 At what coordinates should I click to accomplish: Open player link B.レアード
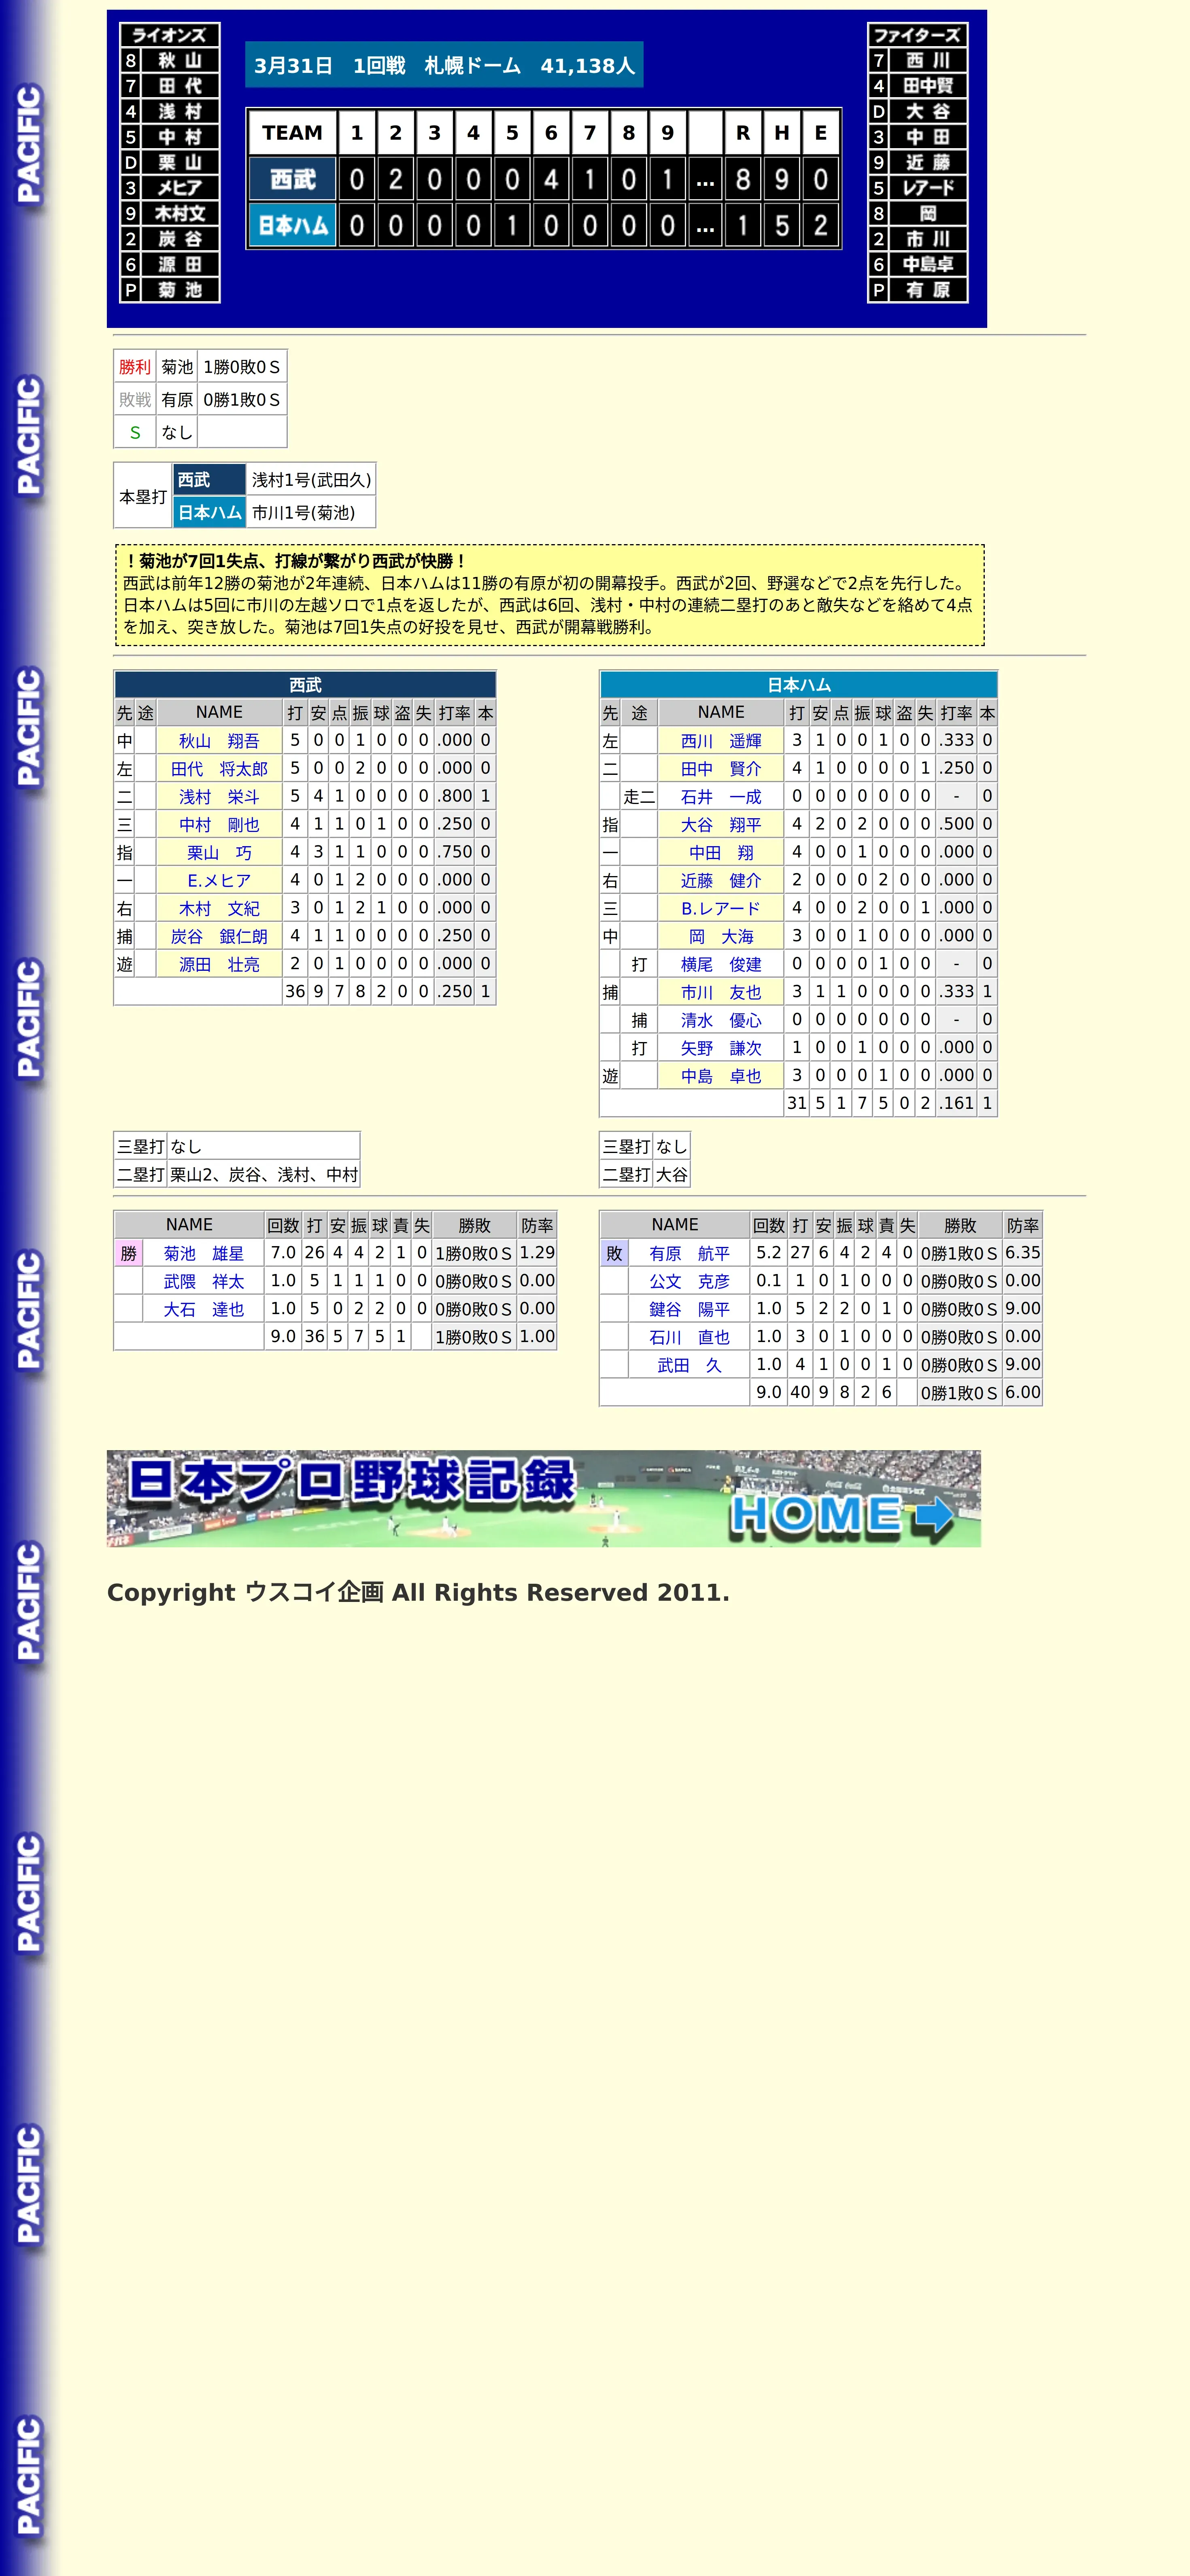coord(720,909)
